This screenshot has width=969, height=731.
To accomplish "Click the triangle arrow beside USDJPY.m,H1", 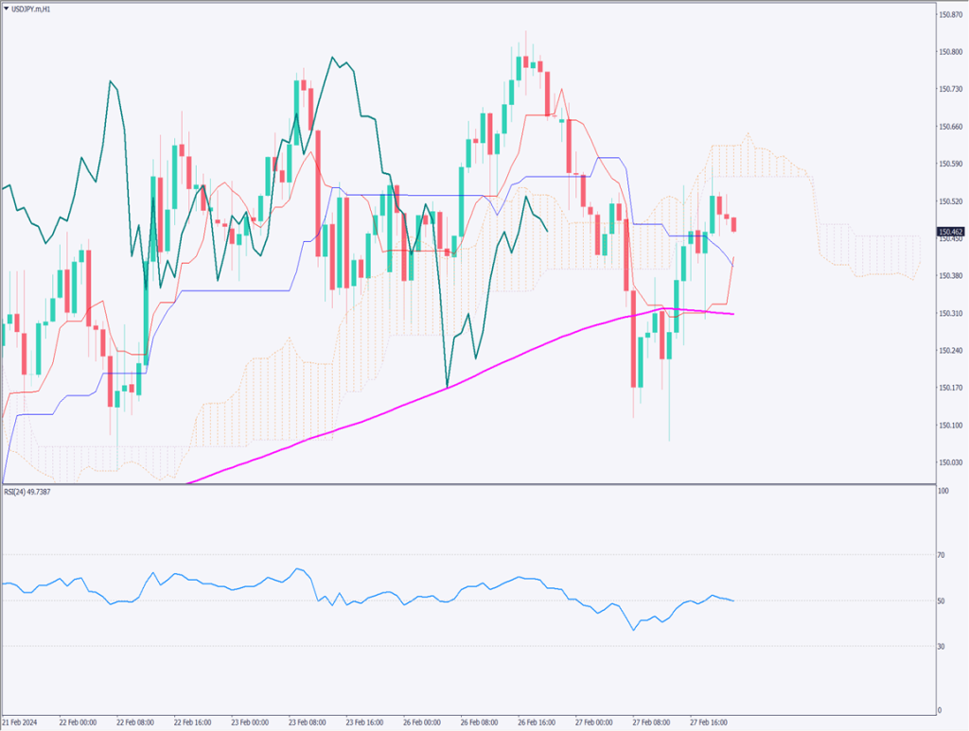I will point(7,8).
